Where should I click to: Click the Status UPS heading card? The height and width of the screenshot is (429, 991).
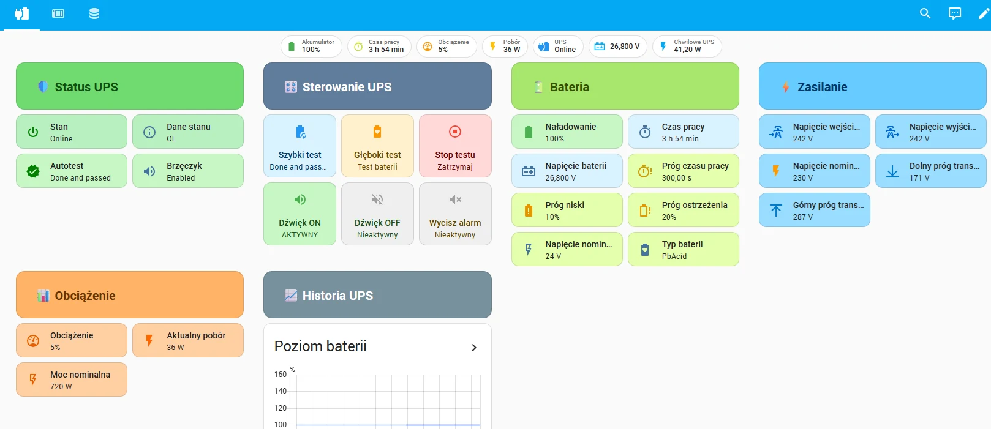130,86
